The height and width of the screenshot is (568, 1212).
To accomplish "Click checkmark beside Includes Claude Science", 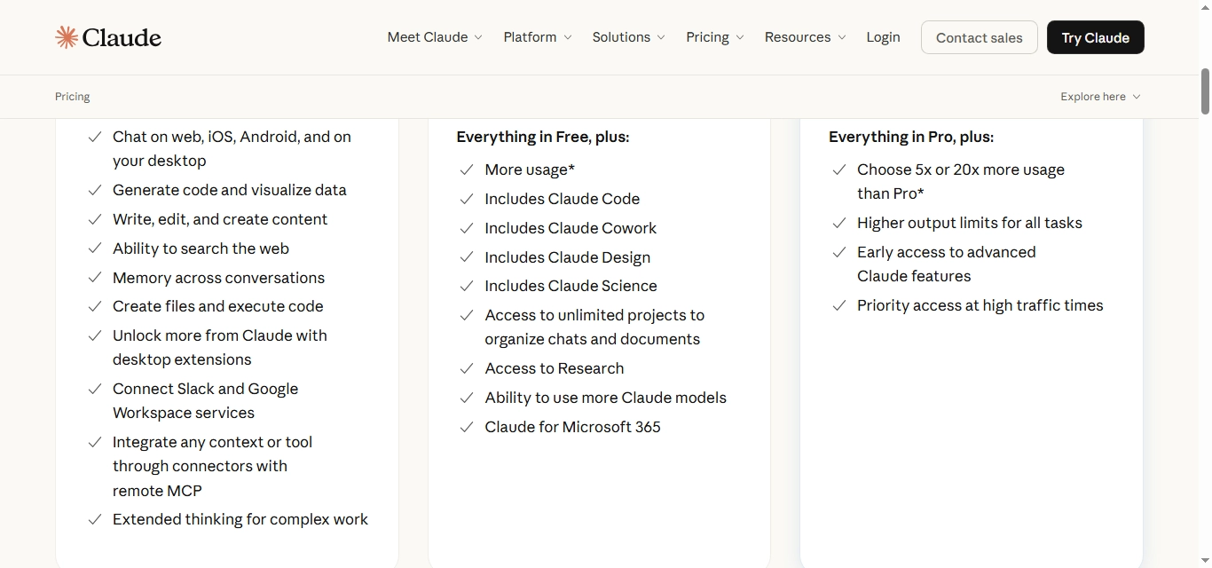I will coord(467,287).
